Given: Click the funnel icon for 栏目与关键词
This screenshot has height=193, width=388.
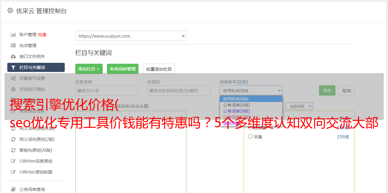Looking at the screenshot, I should [x=13, y=67].
